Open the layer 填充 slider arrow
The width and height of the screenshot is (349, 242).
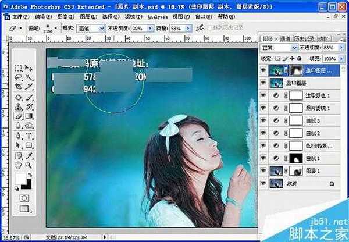[341, 59]
